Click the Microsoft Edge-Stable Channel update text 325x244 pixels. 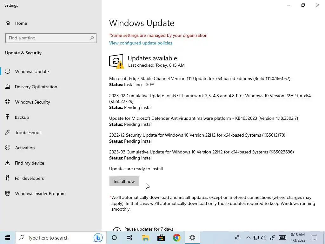(200, 79)
